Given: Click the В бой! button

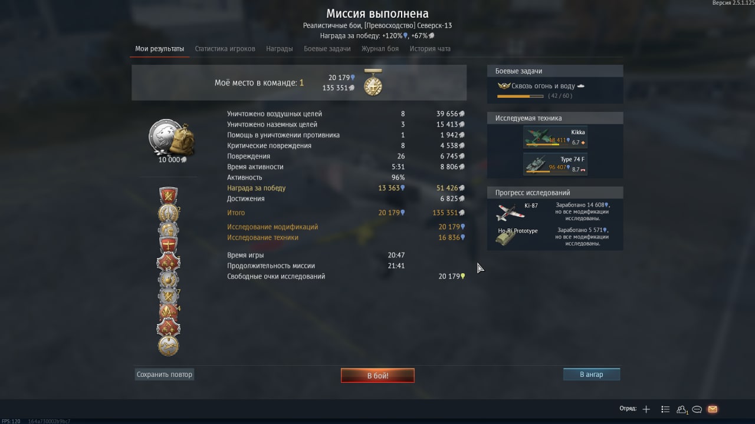Looking at the screenshot, I should 377,375.
